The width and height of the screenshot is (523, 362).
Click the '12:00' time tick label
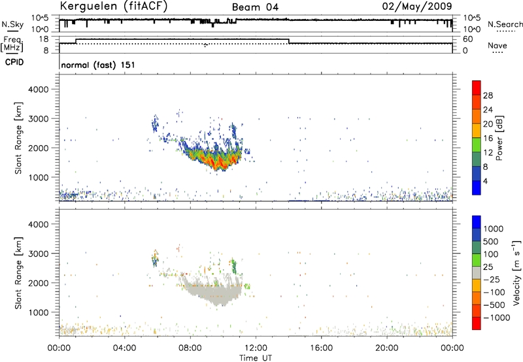(x=256, y=348)
